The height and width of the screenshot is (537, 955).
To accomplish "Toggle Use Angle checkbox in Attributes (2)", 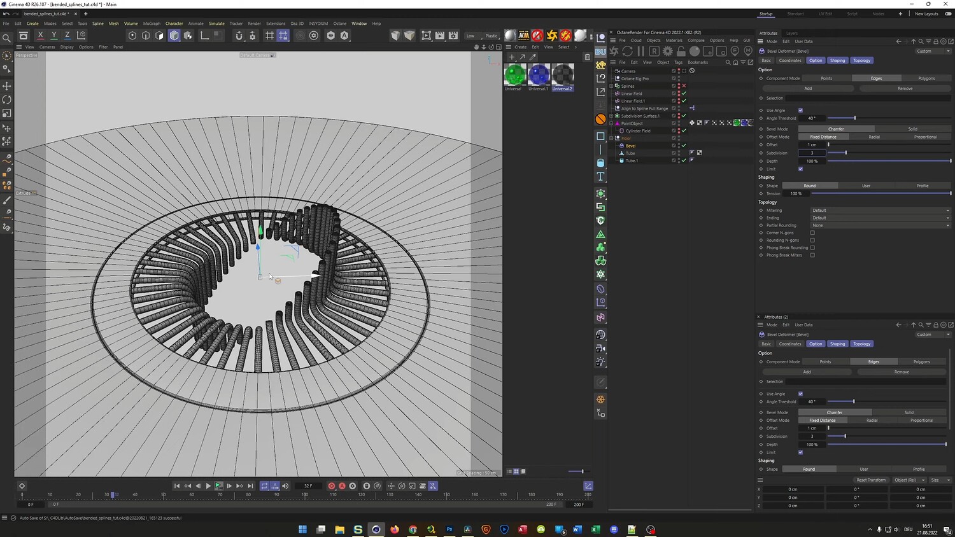I will [x=800, y=394].
